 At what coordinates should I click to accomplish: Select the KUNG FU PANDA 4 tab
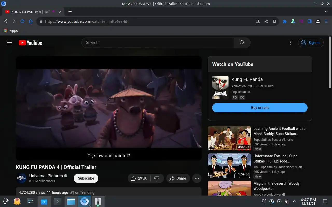pyautogui.click(x=33, y=12)
